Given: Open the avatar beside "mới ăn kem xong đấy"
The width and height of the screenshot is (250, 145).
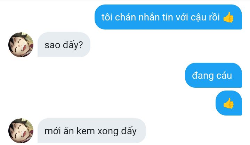Looking at the screenshot, I should tap(21, 131).
